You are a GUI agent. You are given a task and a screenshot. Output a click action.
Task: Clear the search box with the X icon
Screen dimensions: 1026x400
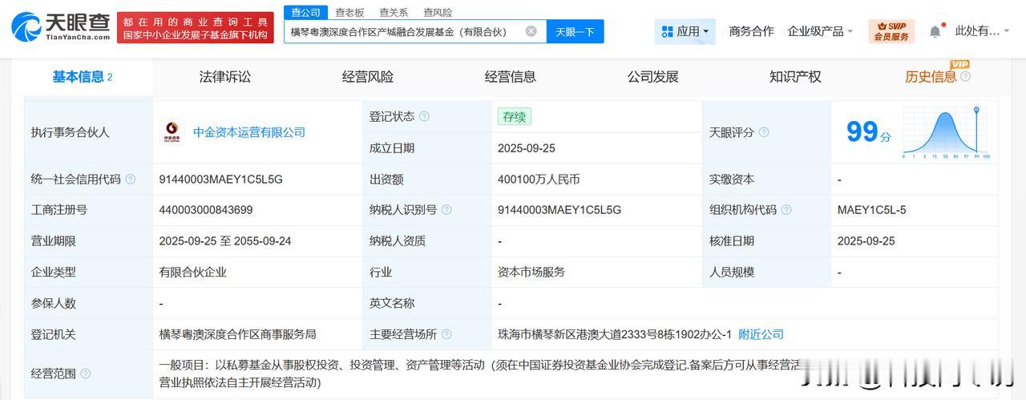(531, 31)
